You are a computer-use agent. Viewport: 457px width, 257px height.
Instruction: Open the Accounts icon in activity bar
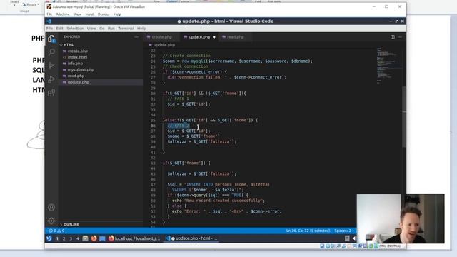point(51,208)
